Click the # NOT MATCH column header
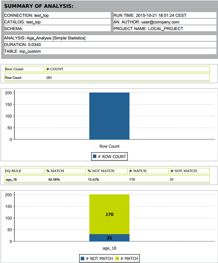The height and width of the screenshot is (263, 218). (190, 171)
